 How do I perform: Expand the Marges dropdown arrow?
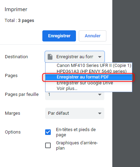pyautogui.click(x=100, y=113)
